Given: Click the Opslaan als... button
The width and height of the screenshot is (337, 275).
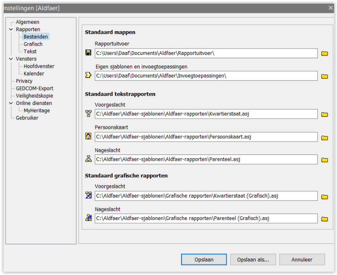Looking at the screenshot, I should click(253, 259).
